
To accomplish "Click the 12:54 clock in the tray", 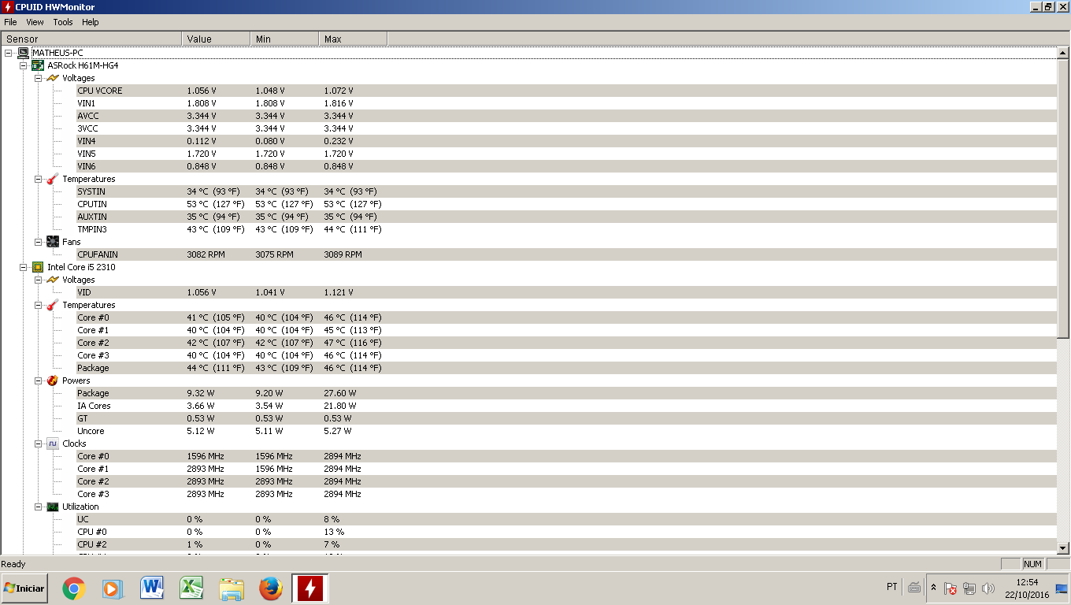I will (x=1027, y=582).
